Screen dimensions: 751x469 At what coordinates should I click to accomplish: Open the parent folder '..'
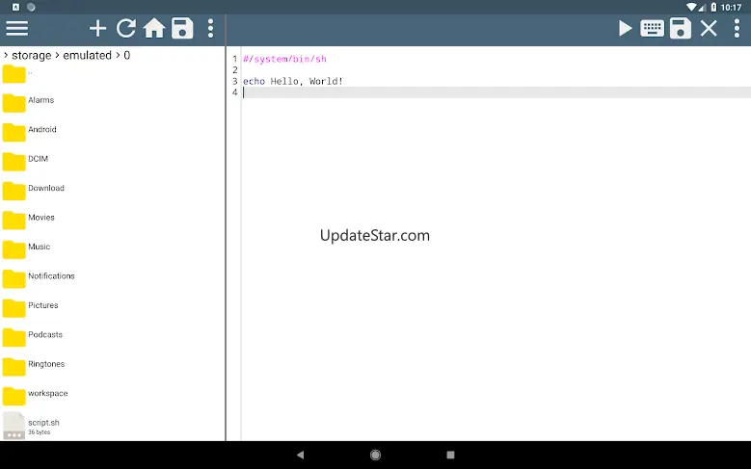[113, 74]
